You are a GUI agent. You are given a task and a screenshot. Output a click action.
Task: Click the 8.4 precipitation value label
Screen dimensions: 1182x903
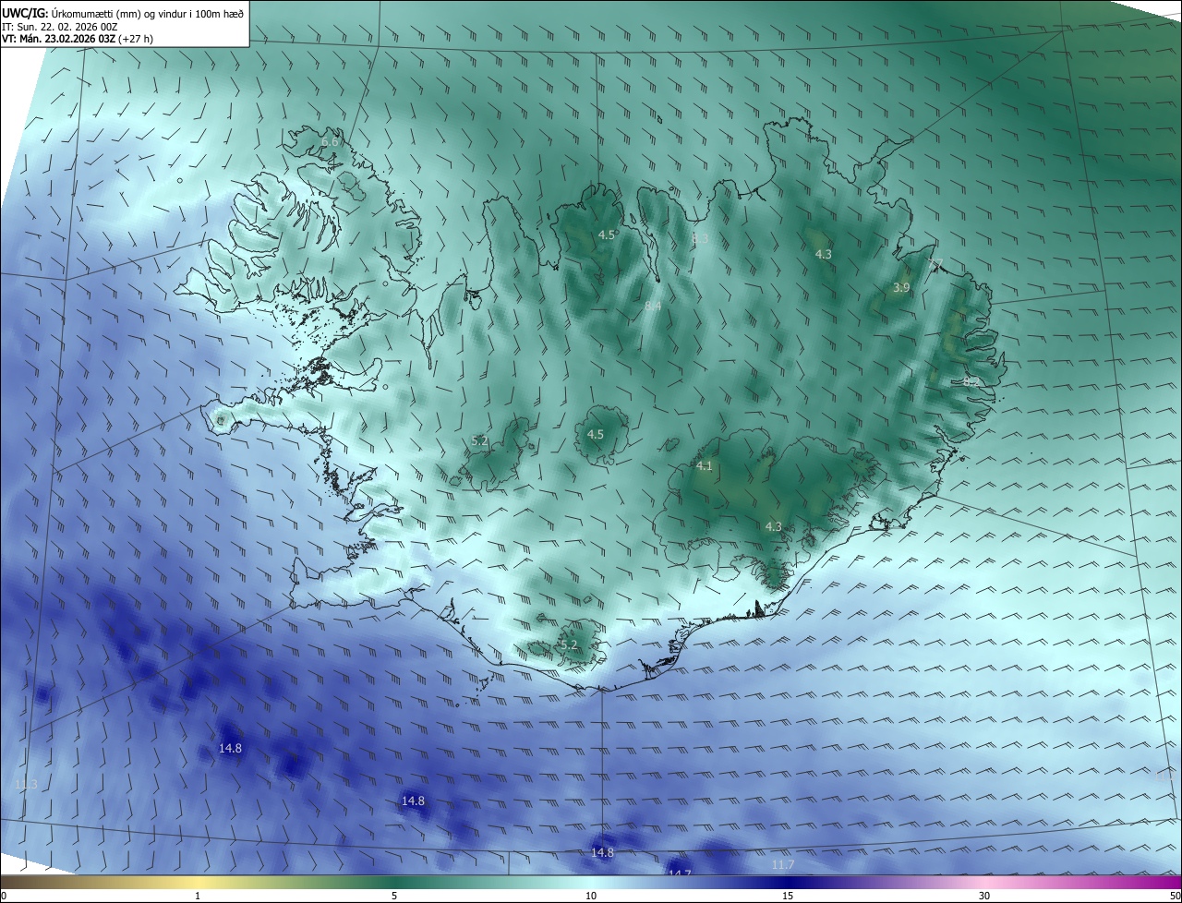coord(653,306)
